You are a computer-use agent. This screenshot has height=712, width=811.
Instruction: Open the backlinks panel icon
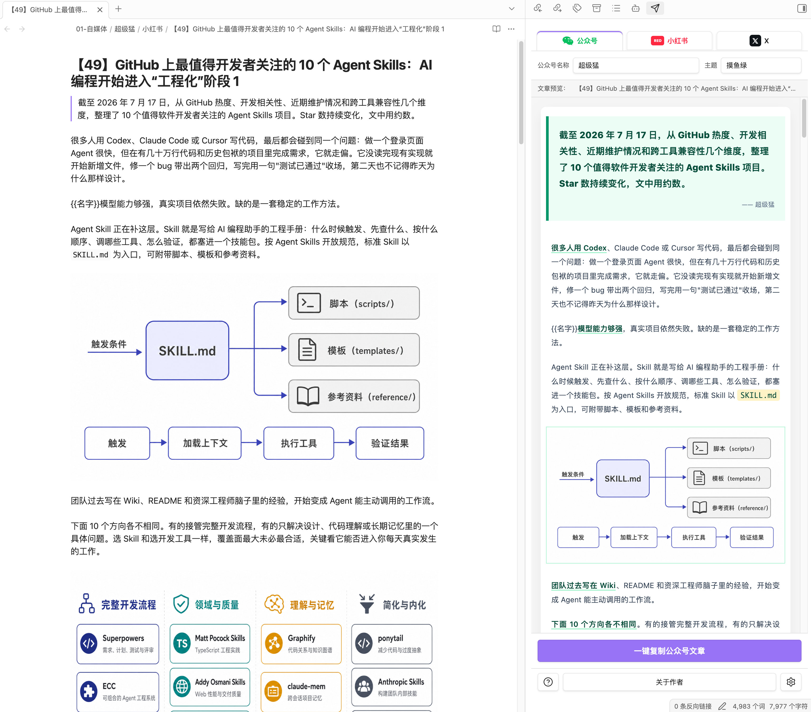(x=538, y=8)
